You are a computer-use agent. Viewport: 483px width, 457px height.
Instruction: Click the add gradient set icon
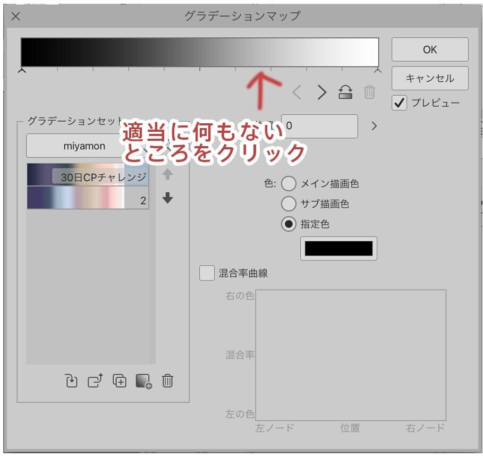pos(120,381)
